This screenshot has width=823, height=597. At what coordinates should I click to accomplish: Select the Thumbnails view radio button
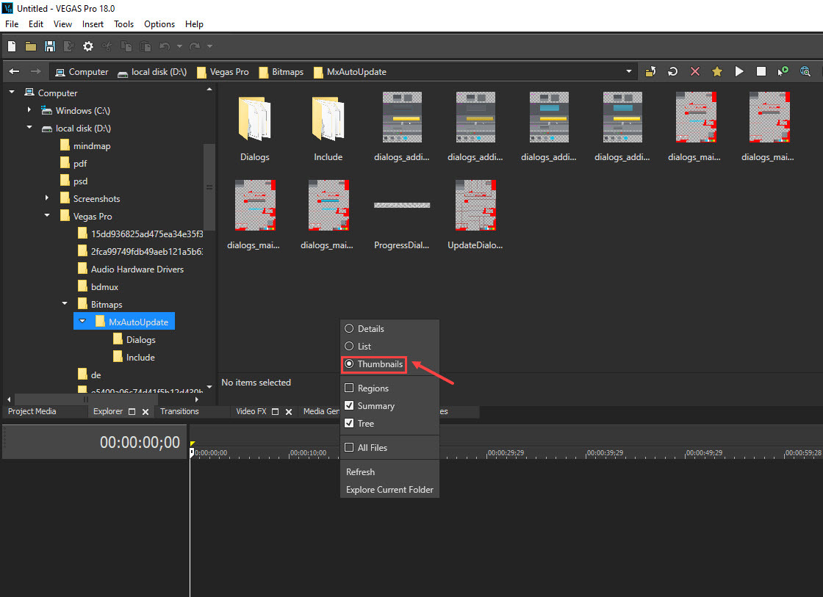point(349,364)
